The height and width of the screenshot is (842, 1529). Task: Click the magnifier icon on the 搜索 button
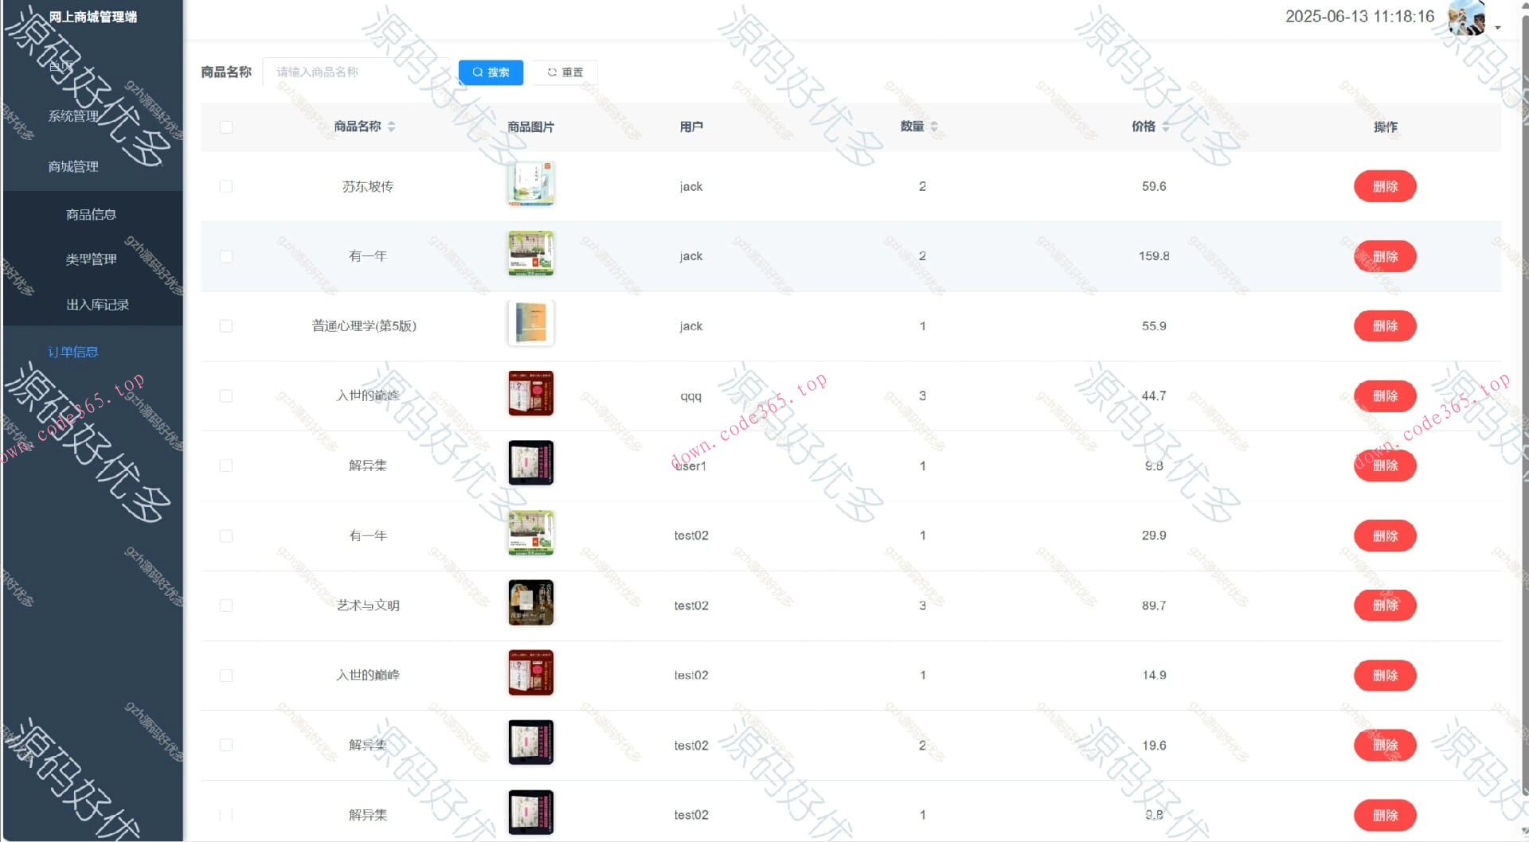click(x=479, y=72)
